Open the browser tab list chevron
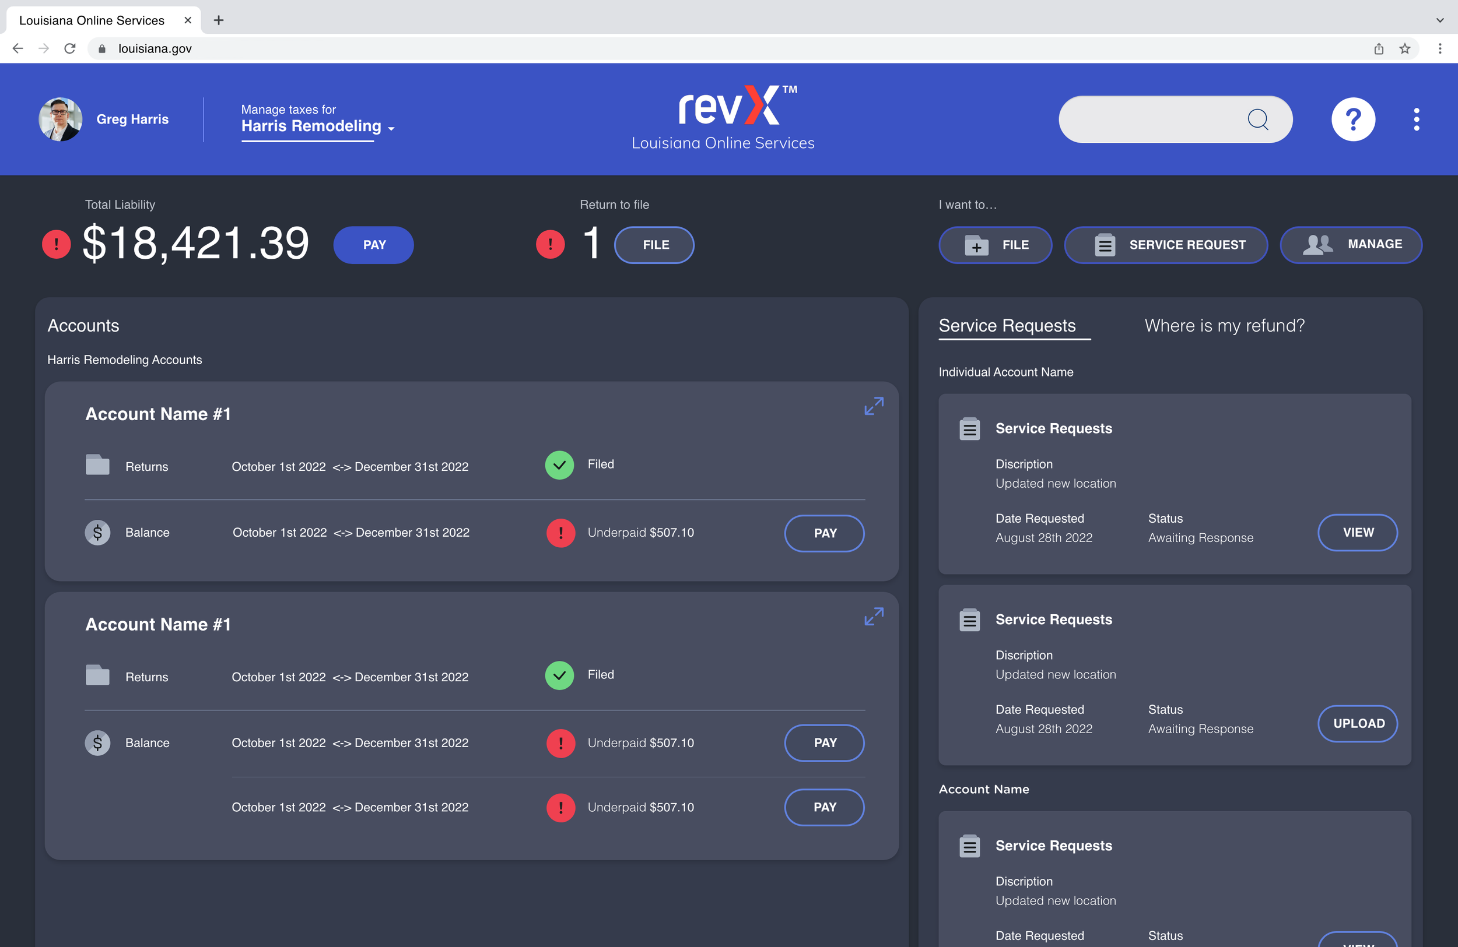Viewport: 1458px width, 947px height. 1439,20
